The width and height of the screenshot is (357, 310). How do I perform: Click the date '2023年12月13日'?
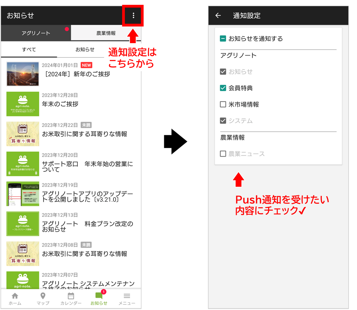pos(60,215)
